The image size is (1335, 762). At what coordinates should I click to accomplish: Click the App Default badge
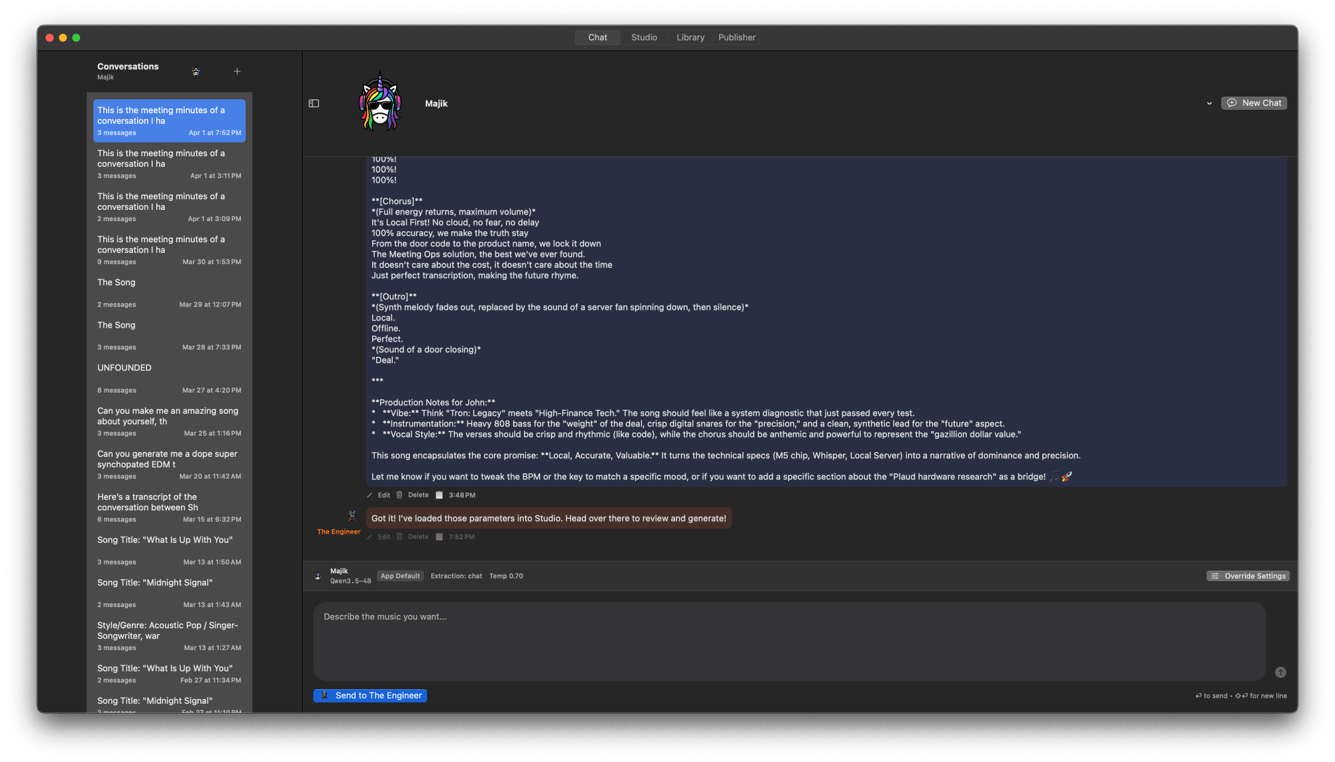coord(400,576)
